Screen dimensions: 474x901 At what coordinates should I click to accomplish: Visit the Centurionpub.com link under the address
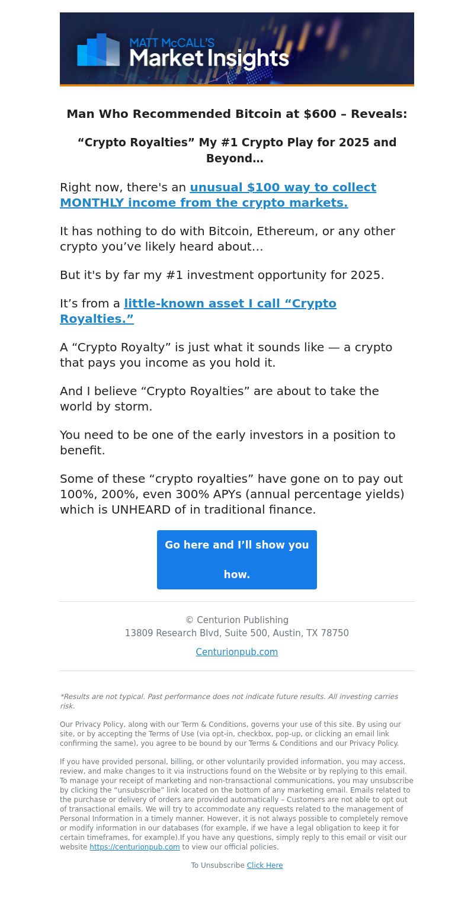pos(237,652)
